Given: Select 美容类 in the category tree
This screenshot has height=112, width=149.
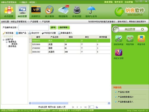Looking at the screenshot, I should 14,44.
